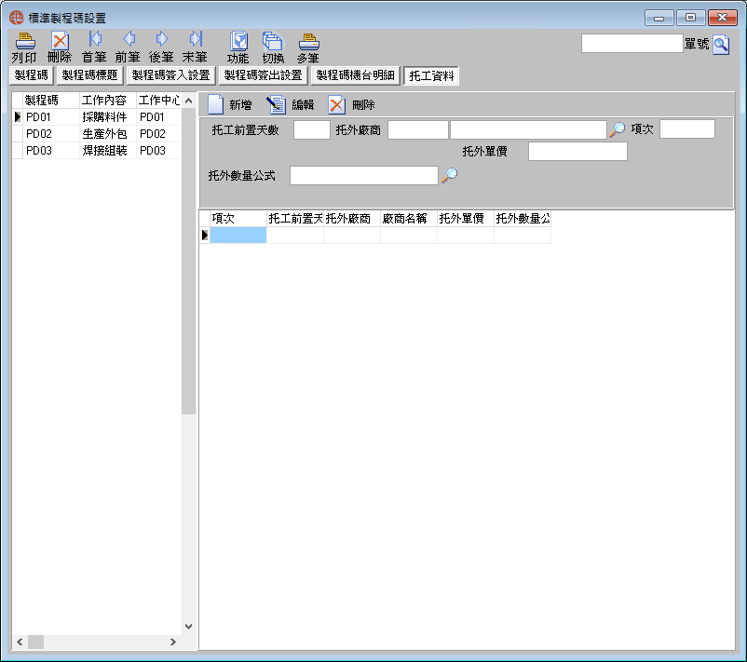The image size is (747, 662).
Task: Select row PD02 in process list
Action: [x=97, y=134]
